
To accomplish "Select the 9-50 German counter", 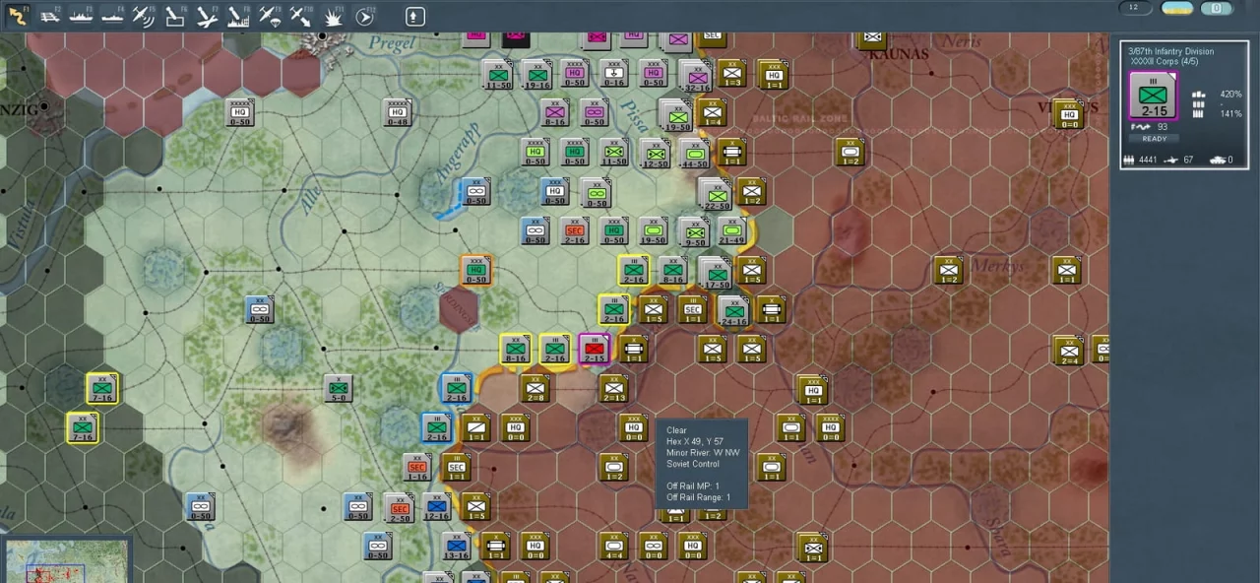I will (x=694, y=232).
